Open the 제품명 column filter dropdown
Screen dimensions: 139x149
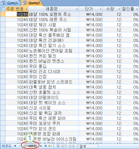tap(77, 9)
